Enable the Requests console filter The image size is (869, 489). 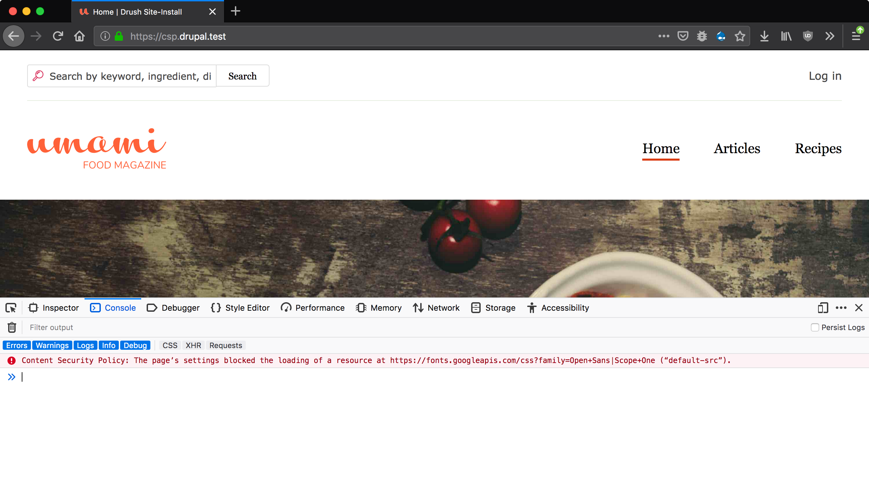point(226,345)
